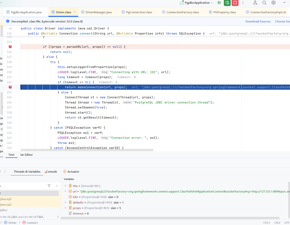Close the Driver.class editor tab

(x=75, y=12)
